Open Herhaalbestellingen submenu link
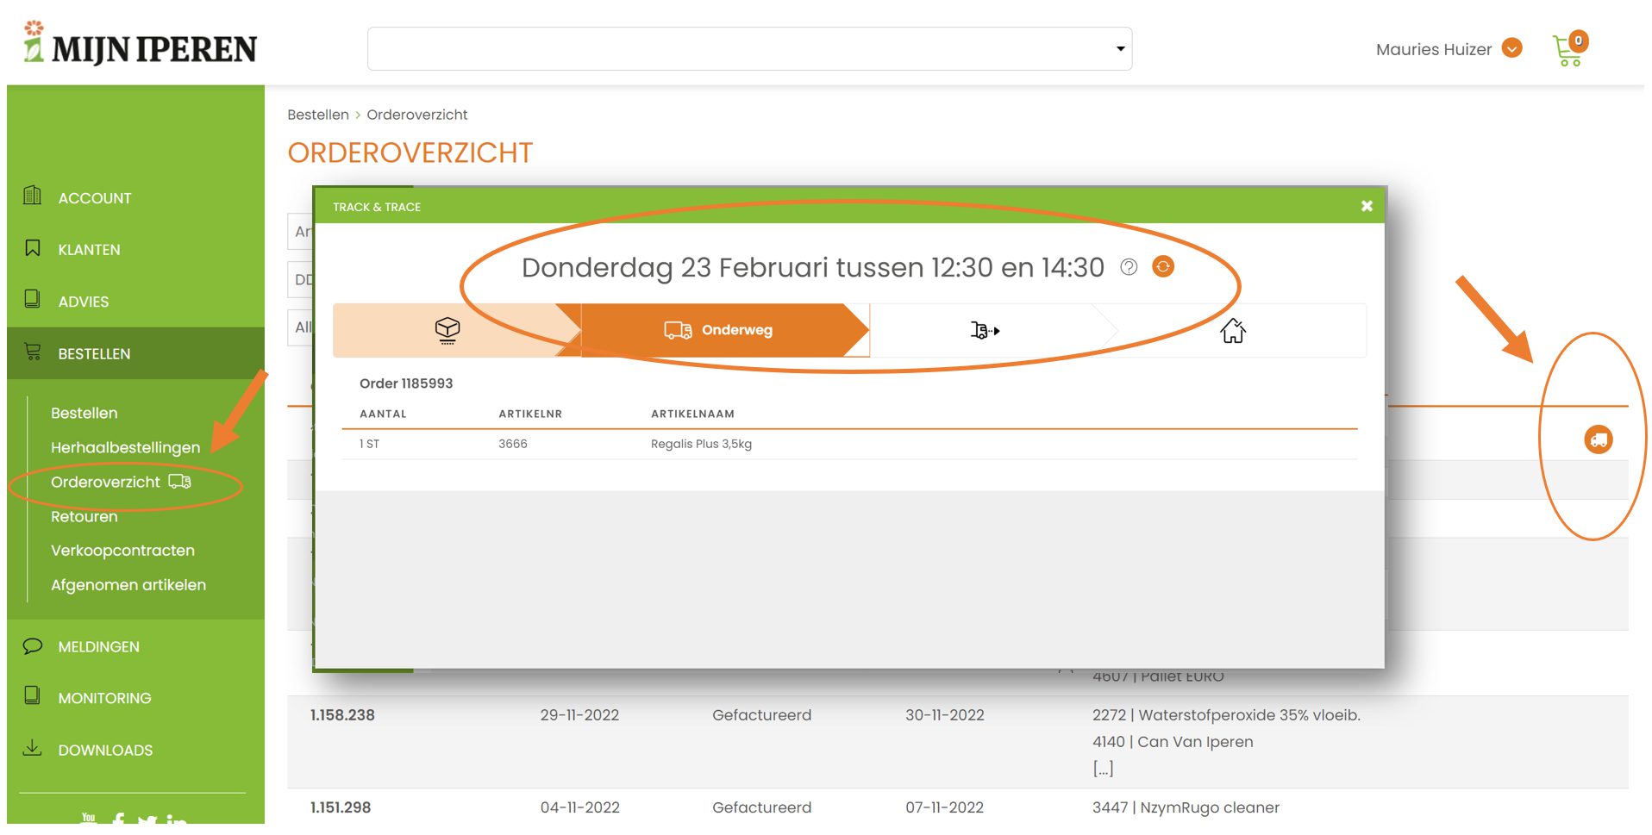The width and height of the screenshot is (1652, 835). 125,447
